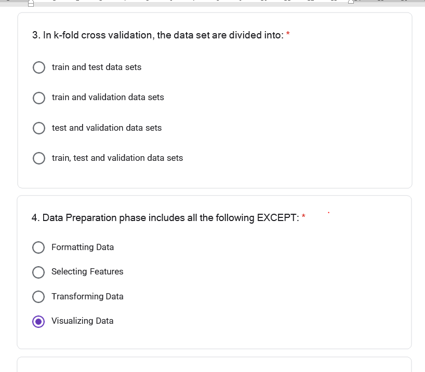This screenshot has height=372, width=425.
Task: Click the red asterisk beside question 3
Action: (288, 34)
